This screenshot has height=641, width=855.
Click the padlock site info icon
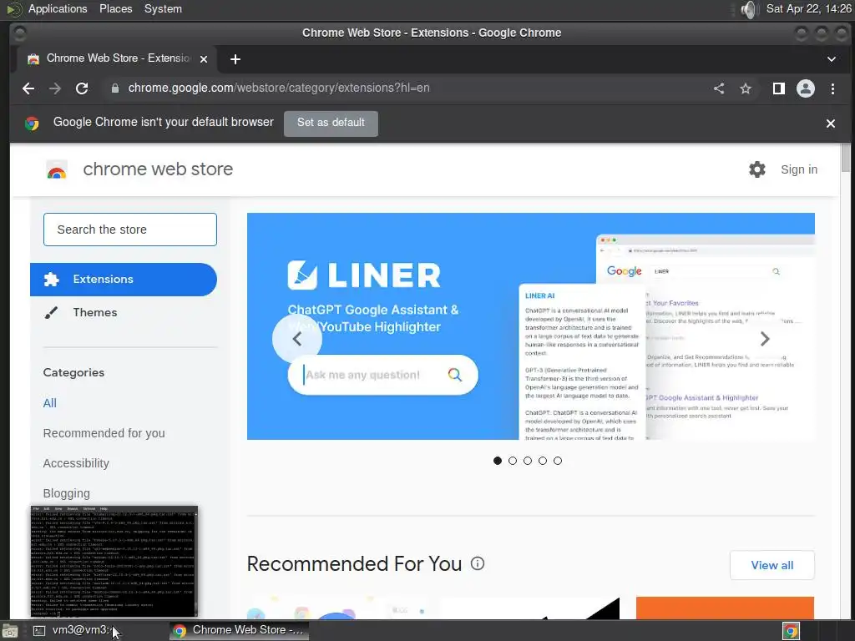click(x=115, y=88)
